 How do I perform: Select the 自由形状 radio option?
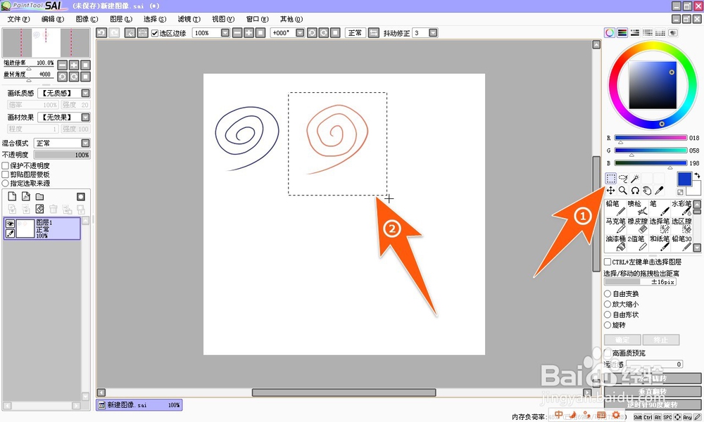(x=608, y=315)
